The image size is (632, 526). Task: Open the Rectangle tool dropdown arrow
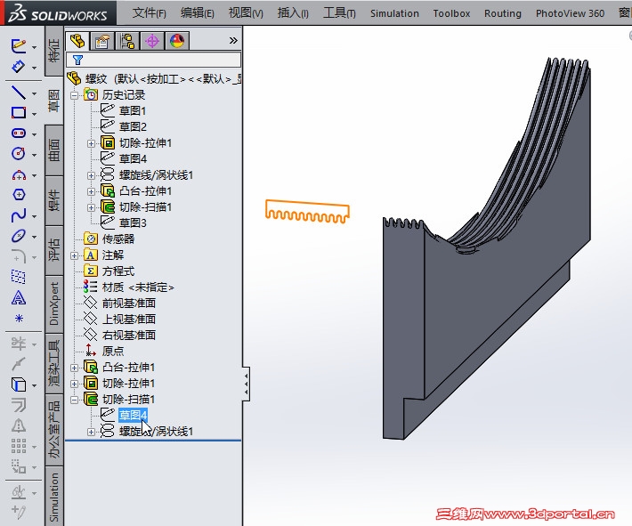(34, 114)
